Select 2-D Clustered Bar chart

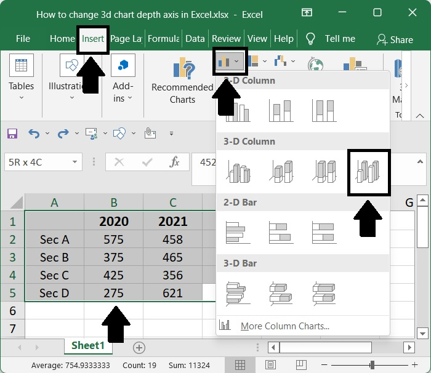[x=238, y=233]
